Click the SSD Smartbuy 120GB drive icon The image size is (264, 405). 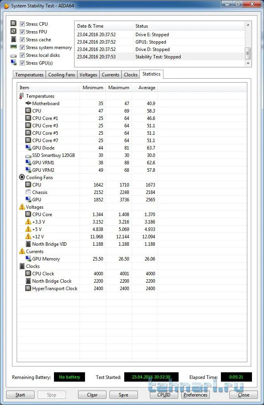click(28, 156)
